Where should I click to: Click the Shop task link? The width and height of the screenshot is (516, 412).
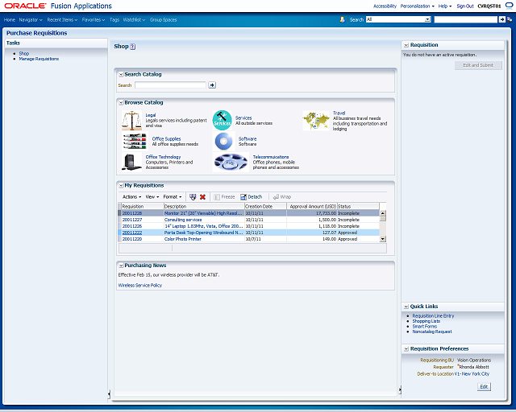(24, 53)
